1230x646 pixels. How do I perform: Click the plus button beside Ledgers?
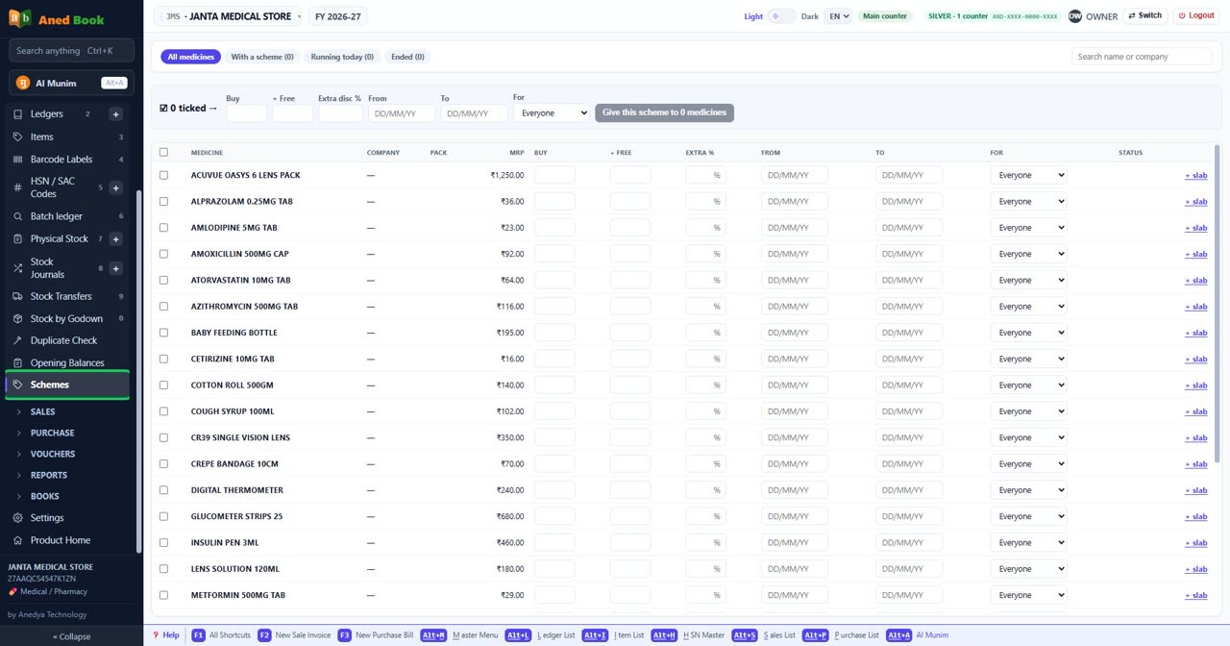[115, 114]
